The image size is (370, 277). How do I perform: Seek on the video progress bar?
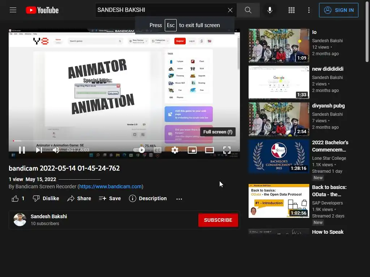pyautogui.click(x=124, y=141)
